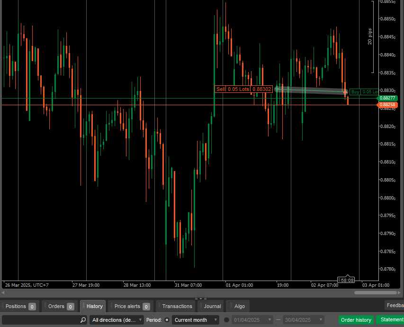Select the Current month period radio button
This screenshot has height=327, width=404.
(x=166, y=320)
